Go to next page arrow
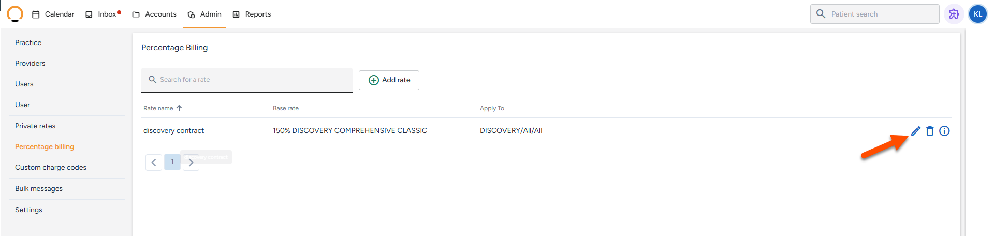994x236 pixels. tap(191, 163)
